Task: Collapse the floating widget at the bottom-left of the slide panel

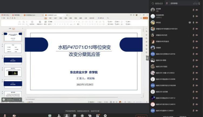Action: click(20, 100)
